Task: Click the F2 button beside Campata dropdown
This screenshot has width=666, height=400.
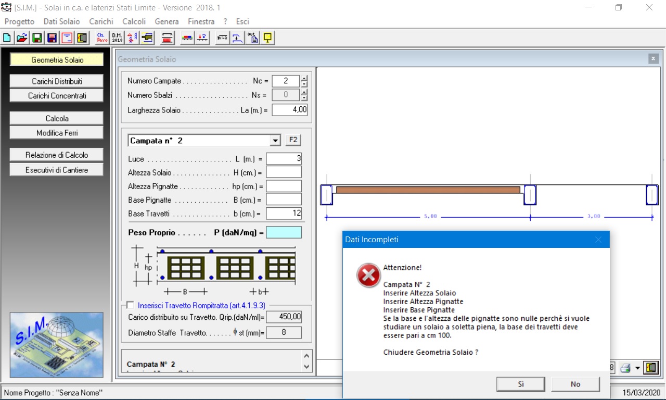Action: (293, 140)
